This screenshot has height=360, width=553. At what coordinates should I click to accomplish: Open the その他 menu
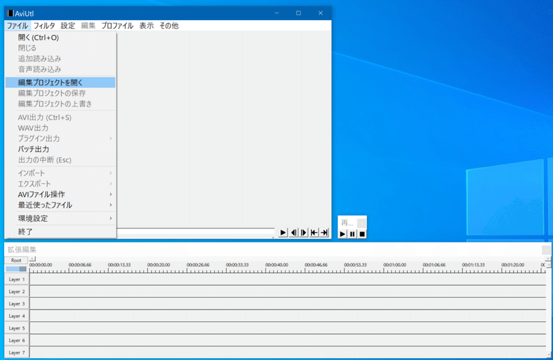click(169, 26)
